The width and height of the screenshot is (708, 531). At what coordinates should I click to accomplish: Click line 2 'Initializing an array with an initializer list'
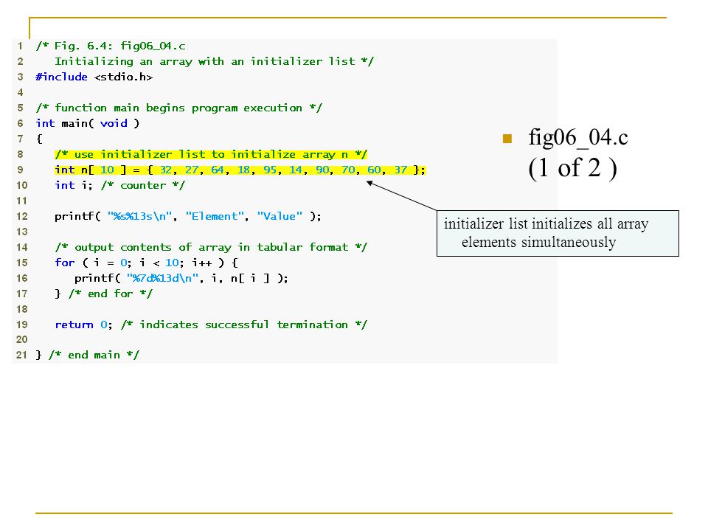204,61
